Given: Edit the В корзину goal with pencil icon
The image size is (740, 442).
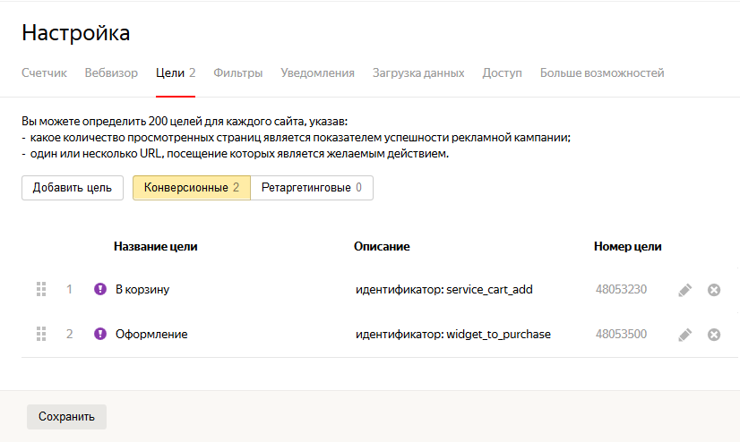Looking at the screenshot, I should [684, 290].
